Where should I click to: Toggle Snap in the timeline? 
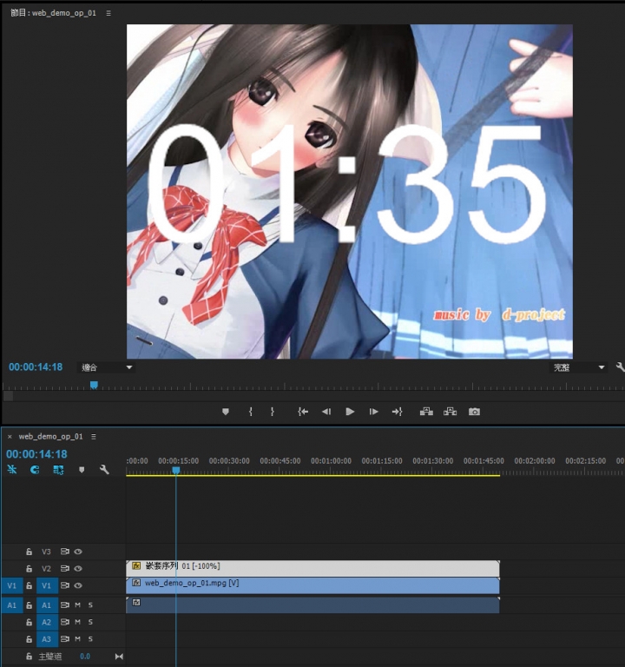tap(35, 470)
